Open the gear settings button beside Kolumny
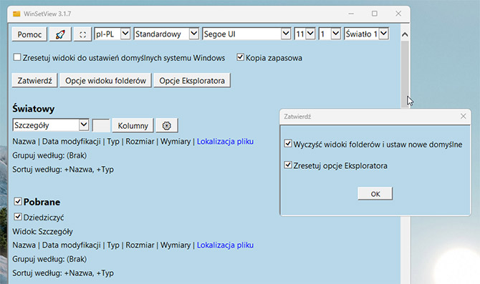 [166, 125]
